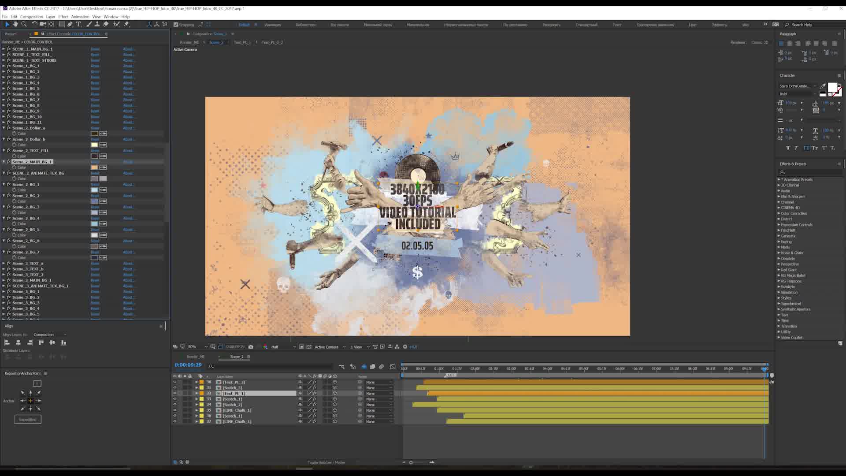Open the composition mini-flowchart icon
The image size is (846, 476).
pos(341,367)
